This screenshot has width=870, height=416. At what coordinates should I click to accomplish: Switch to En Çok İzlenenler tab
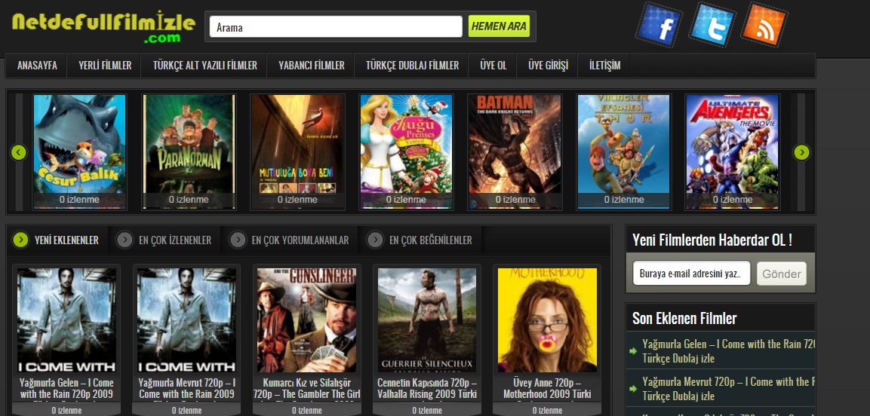pyautogui.click(x=164, y=240)
